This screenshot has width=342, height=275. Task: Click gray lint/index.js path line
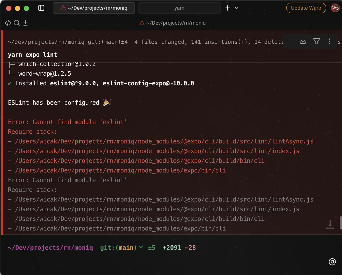154,209
